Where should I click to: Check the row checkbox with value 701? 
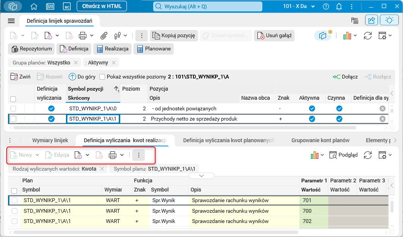coord(15,201)
